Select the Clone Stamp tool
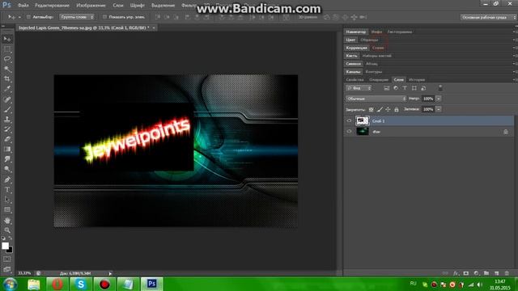This screenshot has width=518, height=291. pos(7,119)
